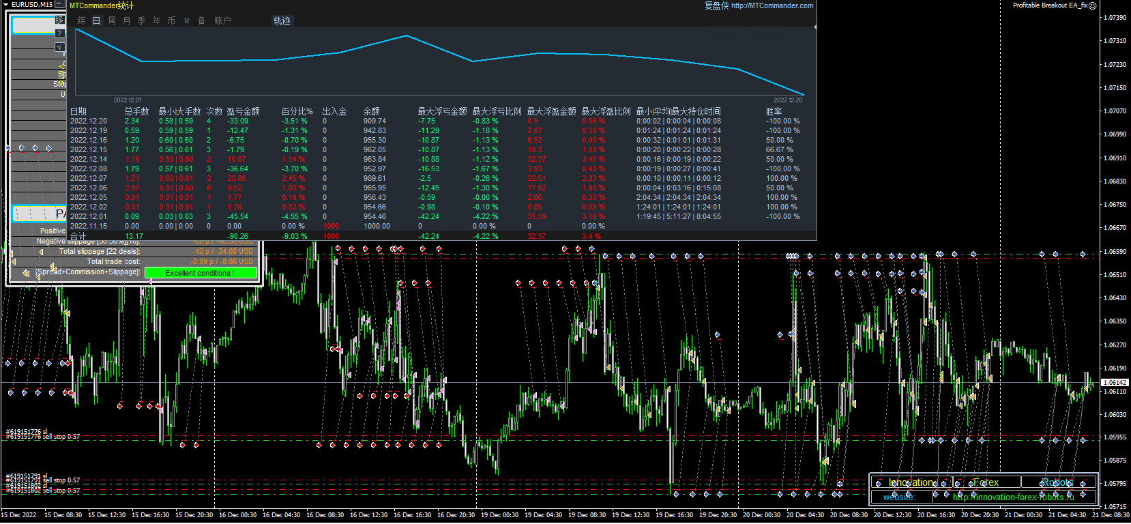Image resolution: width=1131 pixels, height=524 pixels.
Task: Click the Total trade cost: label
Action: (113, 261)
